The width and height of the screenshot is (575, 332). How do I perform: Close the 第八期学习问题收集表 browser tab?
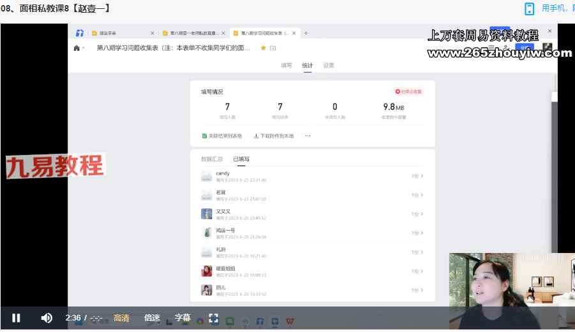point(294,33)
